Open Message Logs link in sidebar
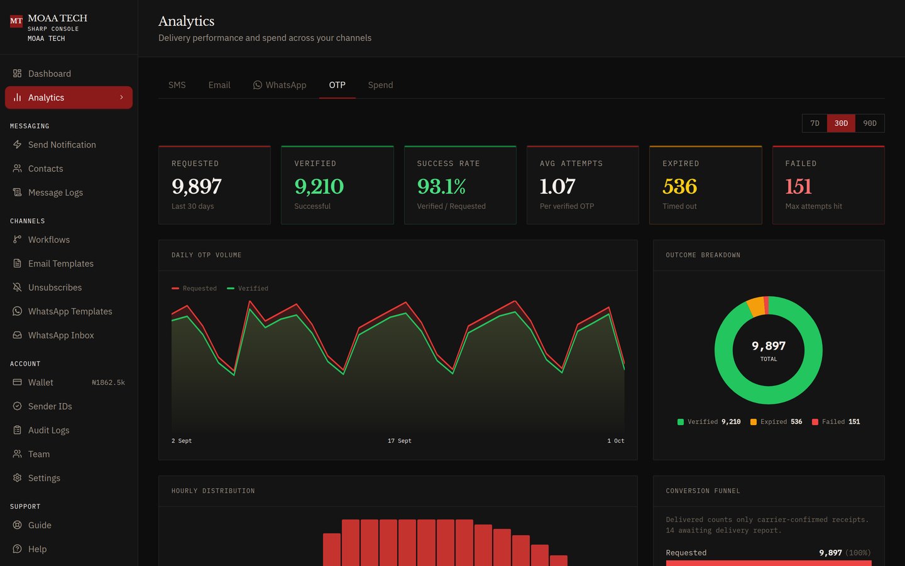Image resolution: width=905 pixels, height=566 pixels. pos(69,192)
